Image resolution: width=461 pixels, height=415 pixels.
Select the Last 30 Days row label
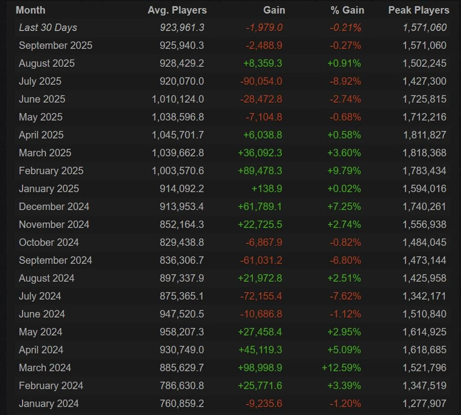coord(48,27)
